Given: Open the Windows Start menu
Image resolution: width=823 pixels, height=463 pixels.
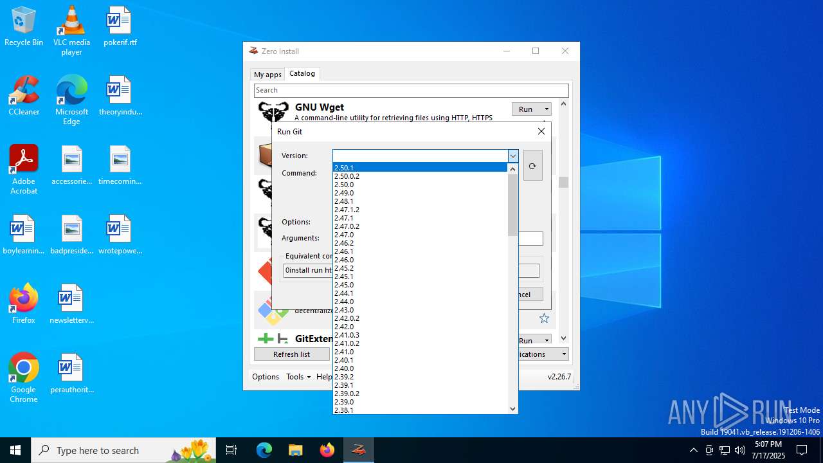Looking at the screenshot, I should click(x=15, y=450).
